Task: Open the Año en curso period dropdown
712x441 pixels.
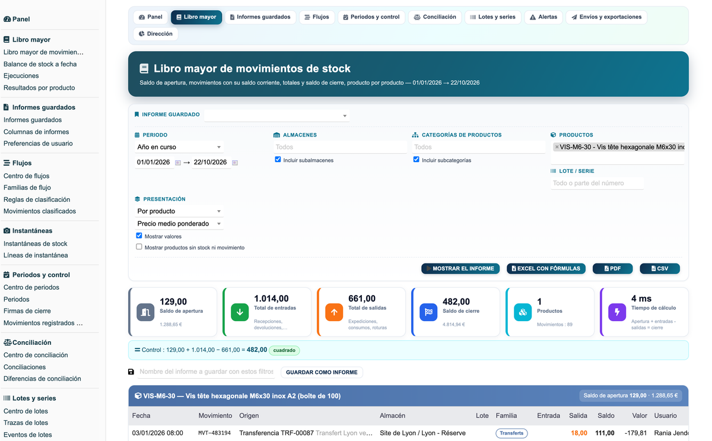Action: 179,147
